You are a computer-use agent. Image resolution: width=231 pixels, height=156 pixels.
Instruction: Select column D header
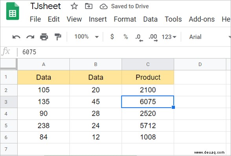(x=200, y=64)
